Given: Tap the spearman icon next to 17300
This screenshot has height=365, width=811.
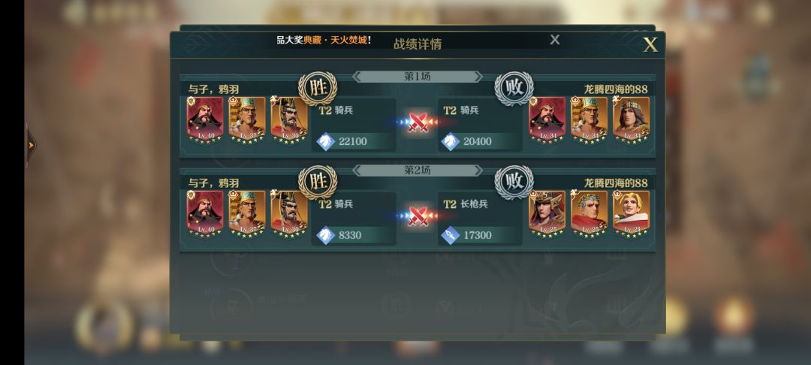Looking at the screenshot, I should (450, 235).
